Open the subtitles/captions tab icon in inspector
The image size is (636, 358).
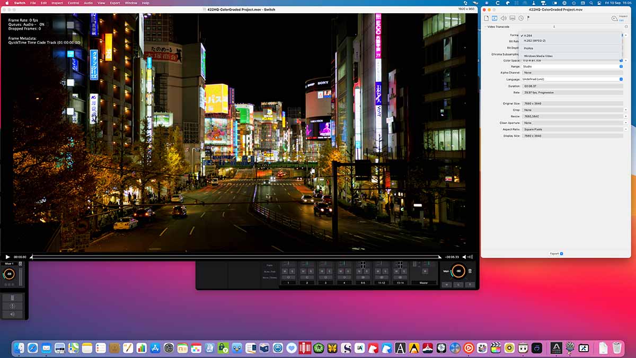513,18
